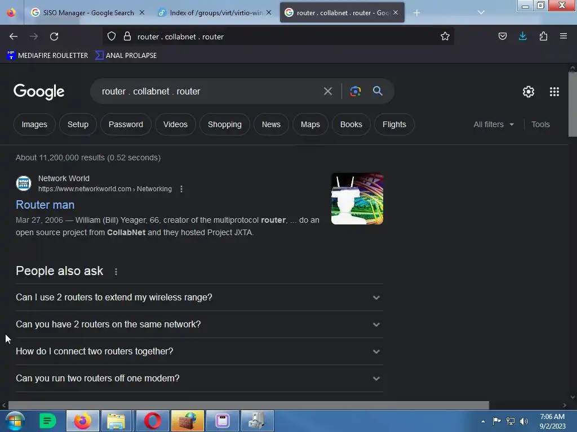Go to the Google logo homepage

click(x=39, y=92)
